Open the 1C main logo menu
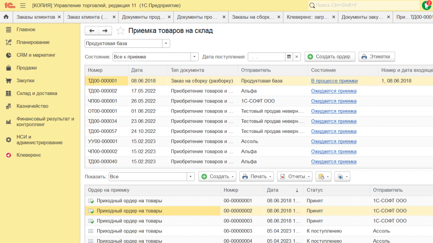433x243 pixels. click(x=9, y=5)
